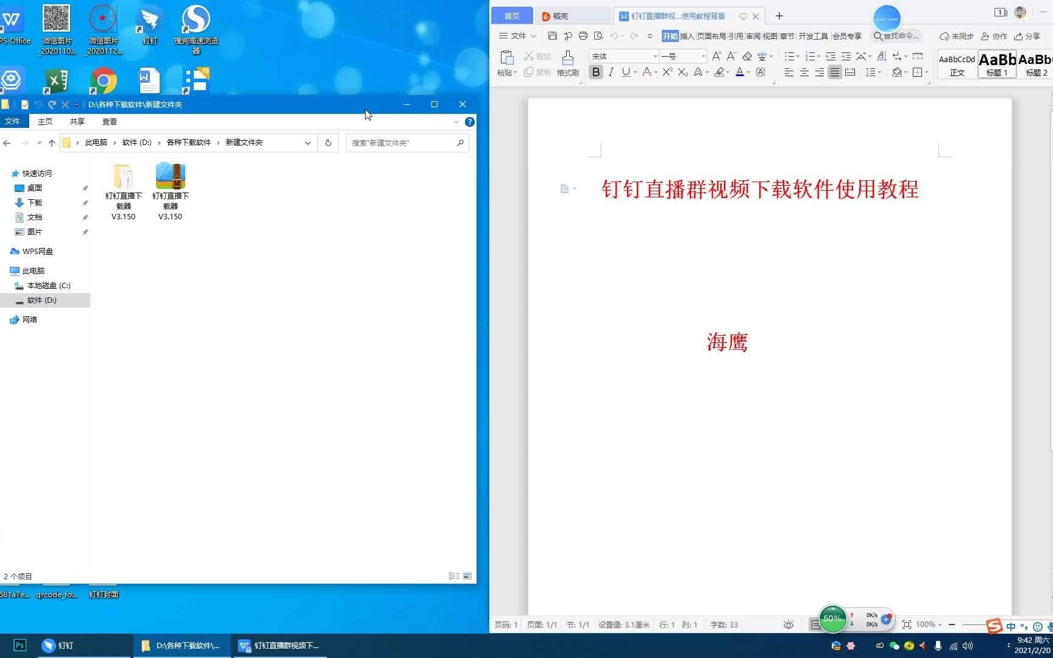Click 未同步 sync status button

(x=956, y=36)
